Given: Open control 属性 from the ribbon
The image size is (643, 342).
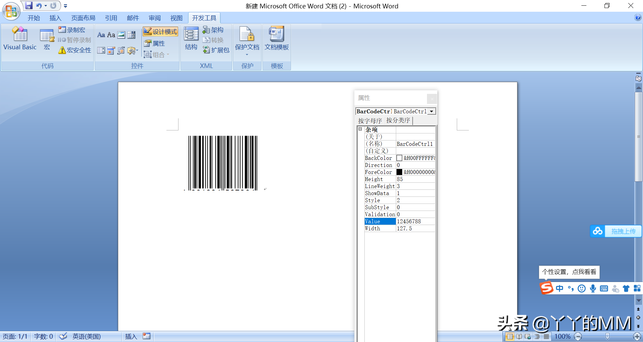Looking at the screenshot, I should (x=154, y=43).
